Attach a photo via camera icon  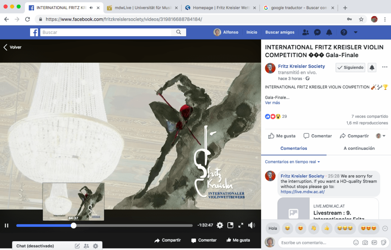365,242
